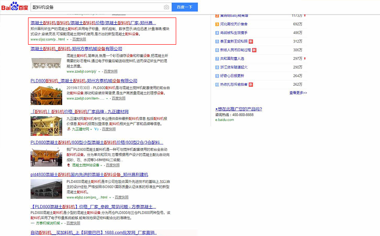
Task: Expand arrow beside www.c...com/p...html URL
Action: [x=67, y=39]
